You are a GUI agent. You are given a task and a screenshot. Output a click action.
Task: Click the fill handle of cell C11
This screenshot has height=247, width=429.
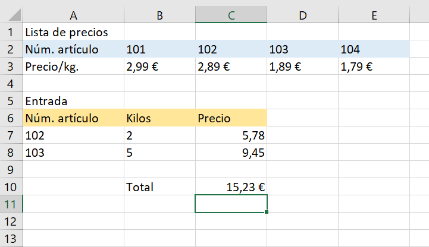pyautogui.click(x=267, y=212)
